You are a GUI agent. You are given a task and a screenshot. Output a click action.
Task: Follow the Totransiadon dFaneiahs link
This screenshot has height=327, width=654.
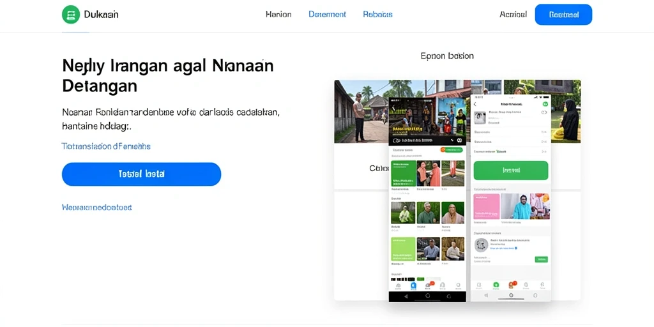pos(106,146)
